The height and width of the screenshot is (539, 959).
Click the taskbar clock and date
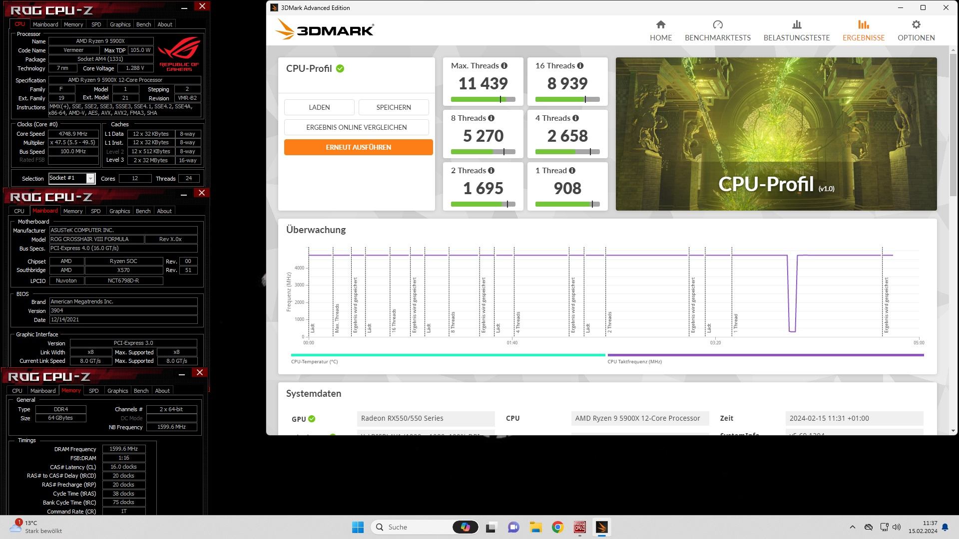tap(923, 527)
